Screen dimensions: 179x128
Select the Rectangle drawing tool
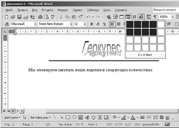pyautogui.click(x=68, y=117)
